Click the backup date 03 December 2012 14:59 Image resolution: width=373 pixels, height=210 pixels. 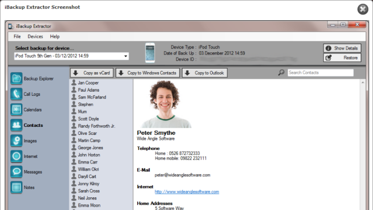[222, 53]
